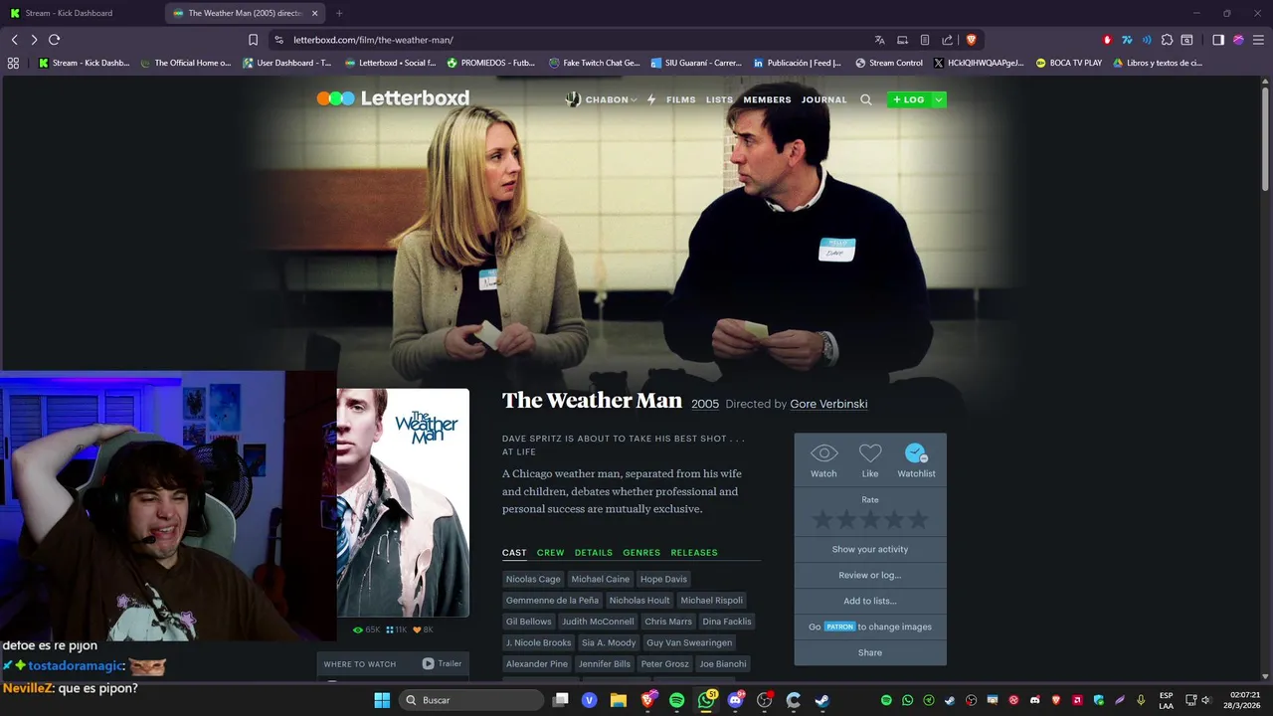The width and height of the screenshot is (1273, 716).
Task: Click Show your activity
Action: (870, 549)
